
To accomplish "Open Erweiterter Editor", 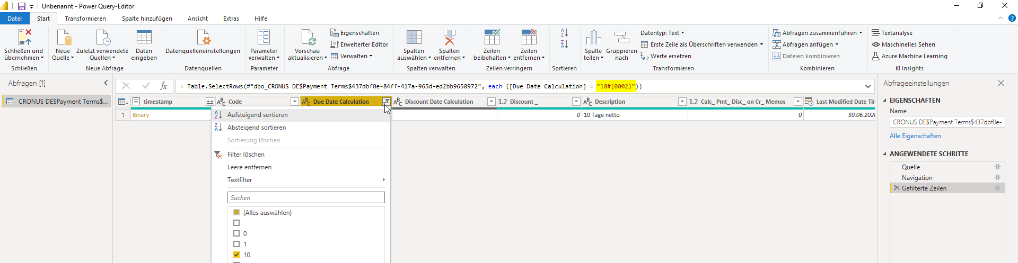I will coord(359,44).
